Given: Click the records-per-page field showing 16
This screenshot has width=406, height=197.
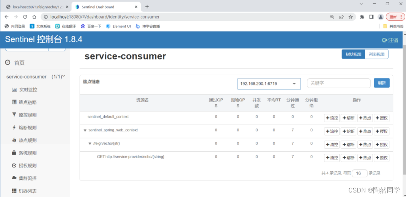Looking at the screenshot, I should 360,173.
